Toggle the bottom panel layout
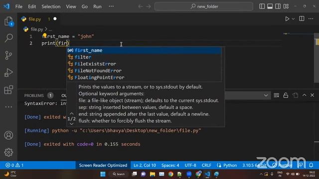This screenshot has height=179, width=319. (270, 6)
